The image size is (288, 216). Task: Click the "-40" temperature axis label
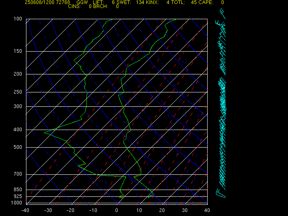pos(25,210)
